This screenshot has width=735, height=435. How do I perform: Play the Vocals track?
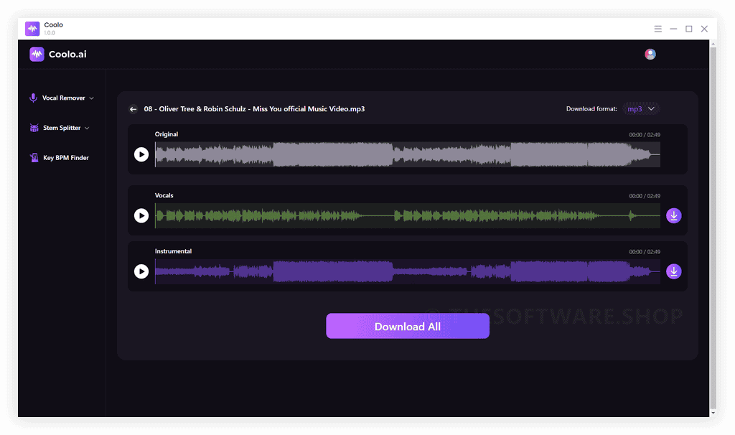click(x=141, y=215)
